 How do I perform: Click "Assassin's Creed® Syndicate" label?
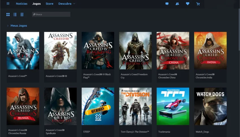click(x=55, y=132)
